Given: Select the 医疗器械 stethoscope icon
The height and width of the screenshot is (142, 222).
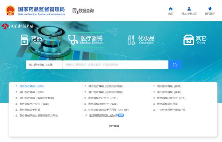Looking at the screenshot, I should (73, 40).
